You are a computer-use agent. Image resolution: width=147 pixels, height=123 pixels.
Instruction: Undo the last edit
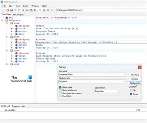(15, 10)
